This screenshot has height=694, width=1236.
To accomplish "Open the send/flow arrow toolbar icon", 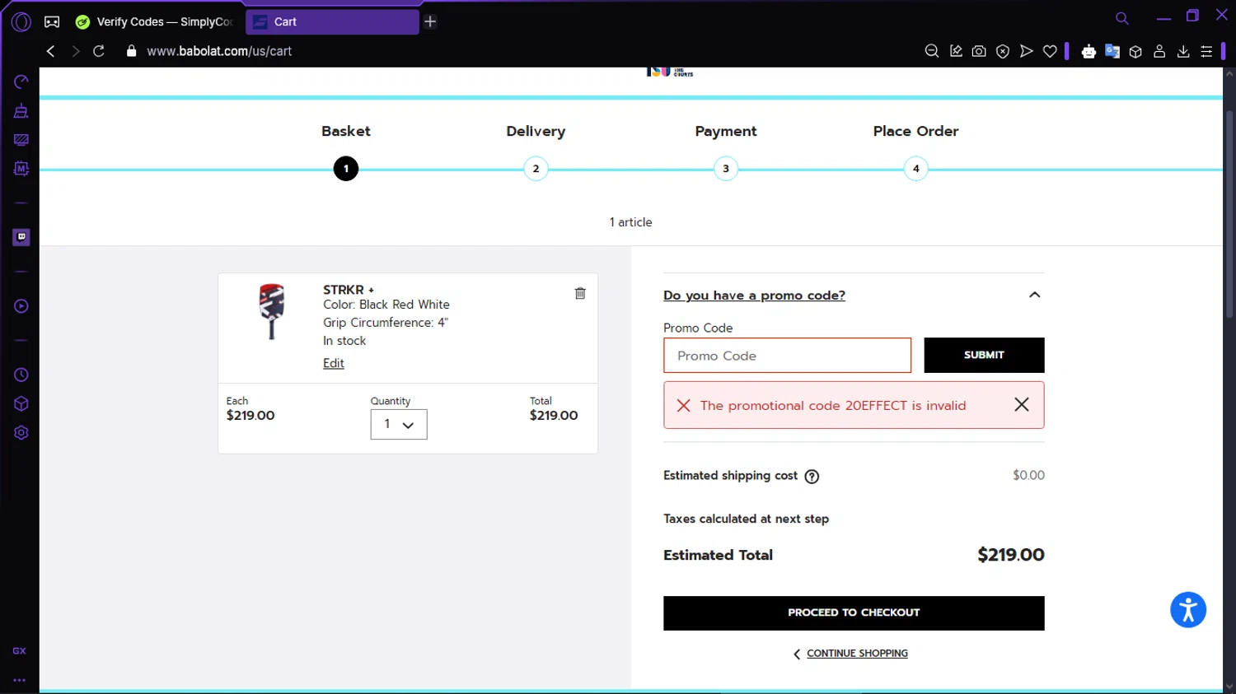I will click(x=1026, y=51).
